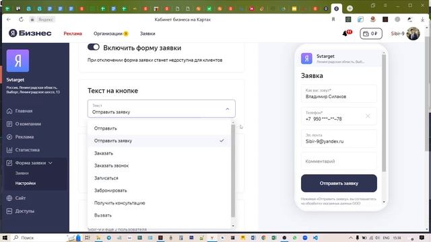Image resolution: width=431 pixels, height=242 pixels.
Task: Click the Комментарий field in preview
Action: coord(339,161)
